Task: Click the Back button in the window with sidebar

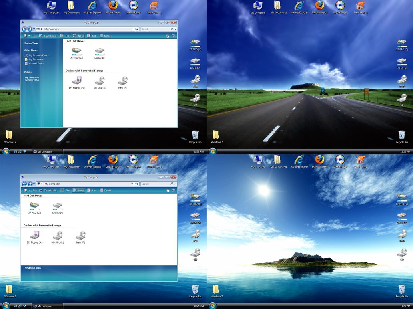Action: pyautogui.click(x=24, y=29)
